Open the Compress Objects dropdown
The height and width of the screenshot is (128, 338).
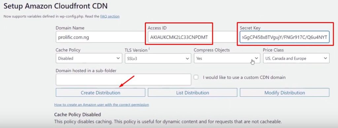[227, 58]
